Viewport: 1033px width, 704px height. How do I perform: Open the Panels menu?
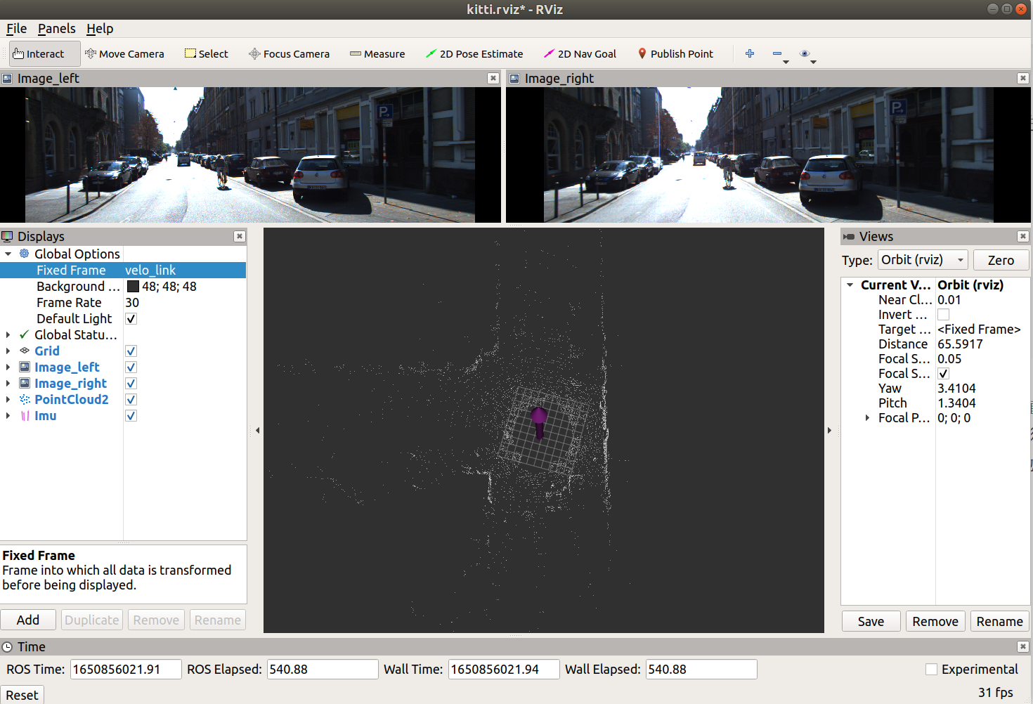[56, 29]
